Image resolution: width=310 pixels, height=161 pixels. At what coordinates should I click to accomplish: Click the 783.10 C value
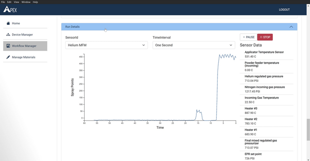click(250, 123)
